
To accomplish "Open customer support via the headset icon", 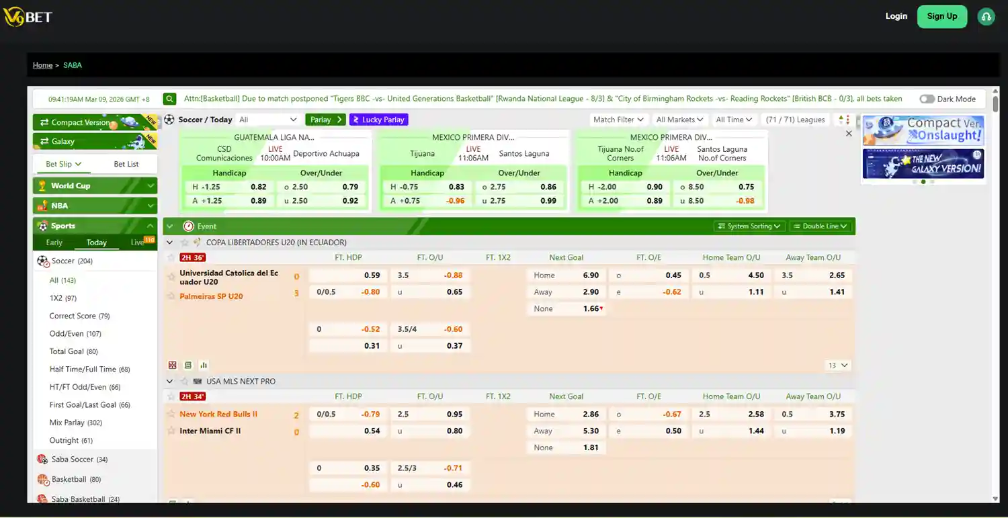I will coord(985,16).
